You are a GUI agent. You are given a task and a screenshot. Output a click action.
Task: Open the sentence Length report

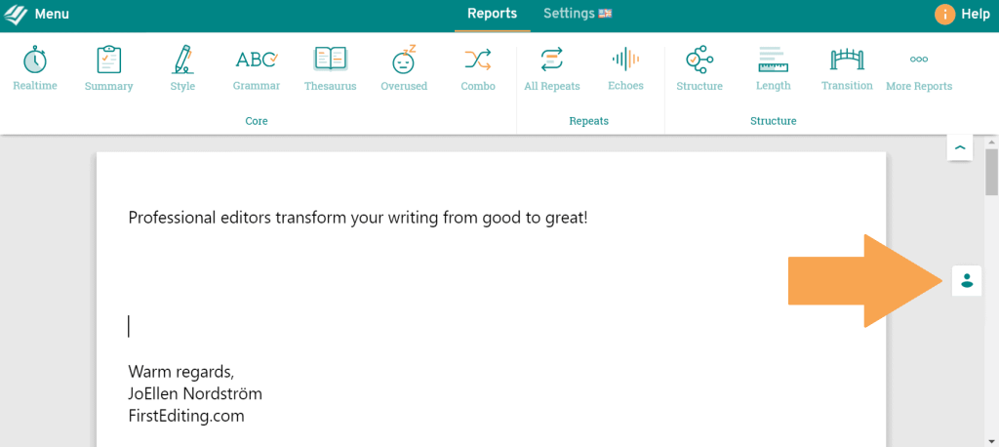[x=774, y=61]
